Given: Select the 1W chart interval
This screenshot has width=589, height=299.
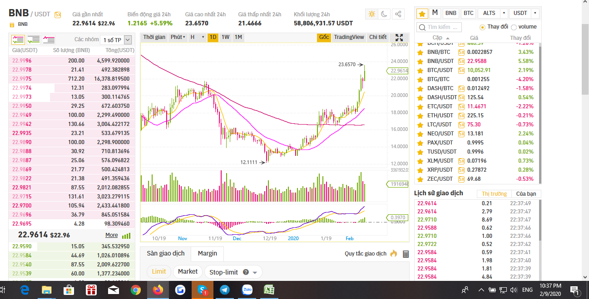Looking at the screenshot, I should point(225,37).
